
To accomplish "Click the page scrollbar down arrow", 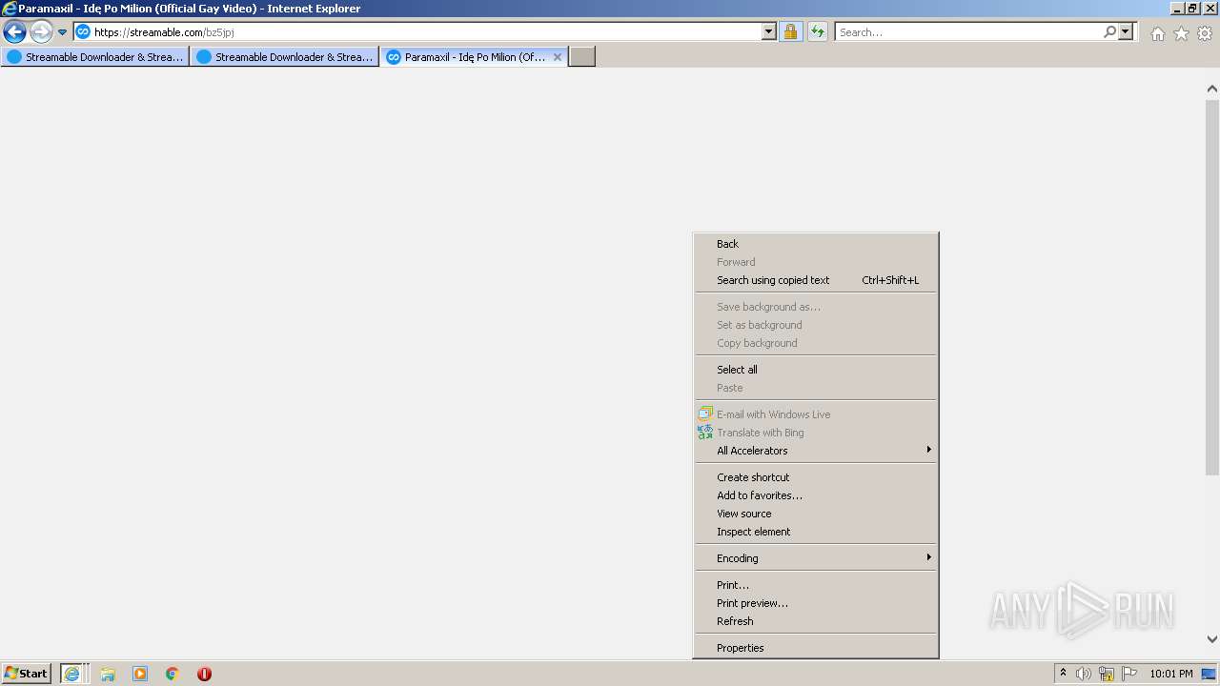I will click(x=1211, y=639).
